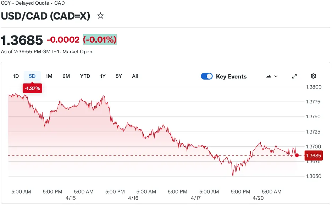Toggle the Key Events switch
The height and width of the screenshot is (206, 332).
(207, 76)
